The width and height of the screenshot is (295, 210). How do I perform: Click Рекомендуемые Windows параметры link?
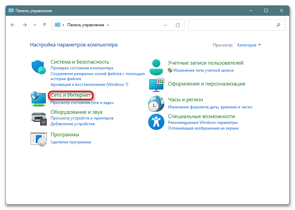coord(203,123)
